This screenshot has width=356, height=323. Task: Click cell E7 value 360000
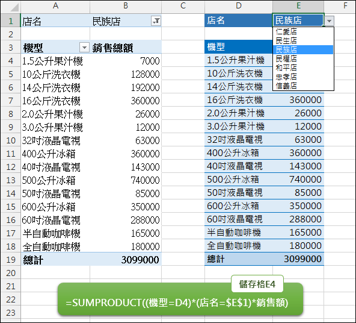click(x=298, y=99)
